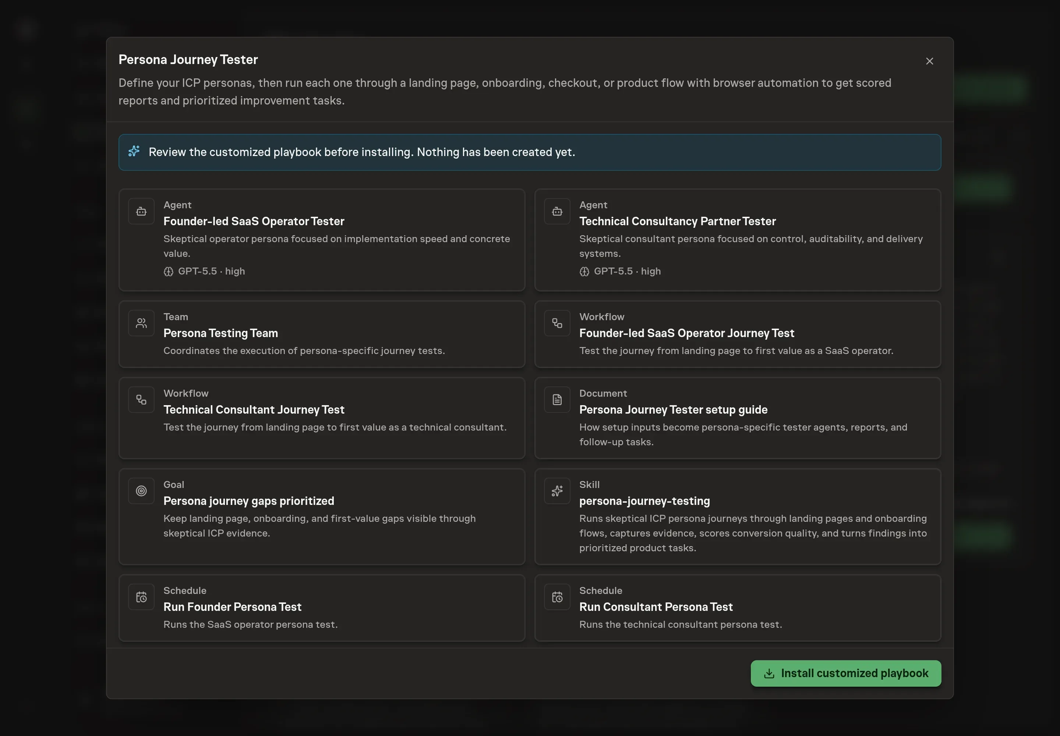
Task: Select Founder-led SaaS Operator Tester title
Action: [x=254, y=222]
